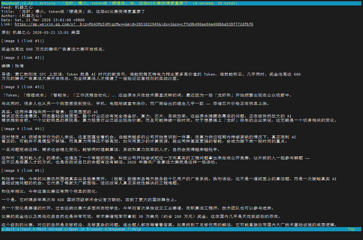Open the ?:Help shortcut hint

click(x=134, y=229)
